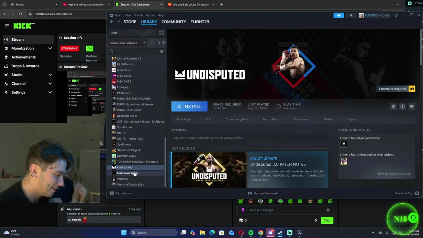Expand Studio section in Kick sidebar
The width and height of the screenshot is (423, 238).
tap(50, 75)
